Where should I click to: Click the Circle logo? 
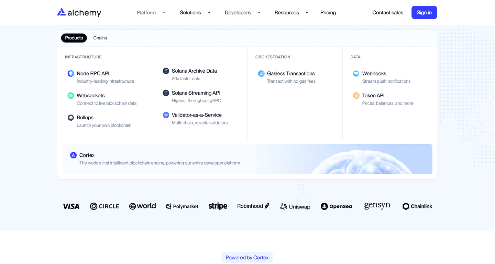104,206
